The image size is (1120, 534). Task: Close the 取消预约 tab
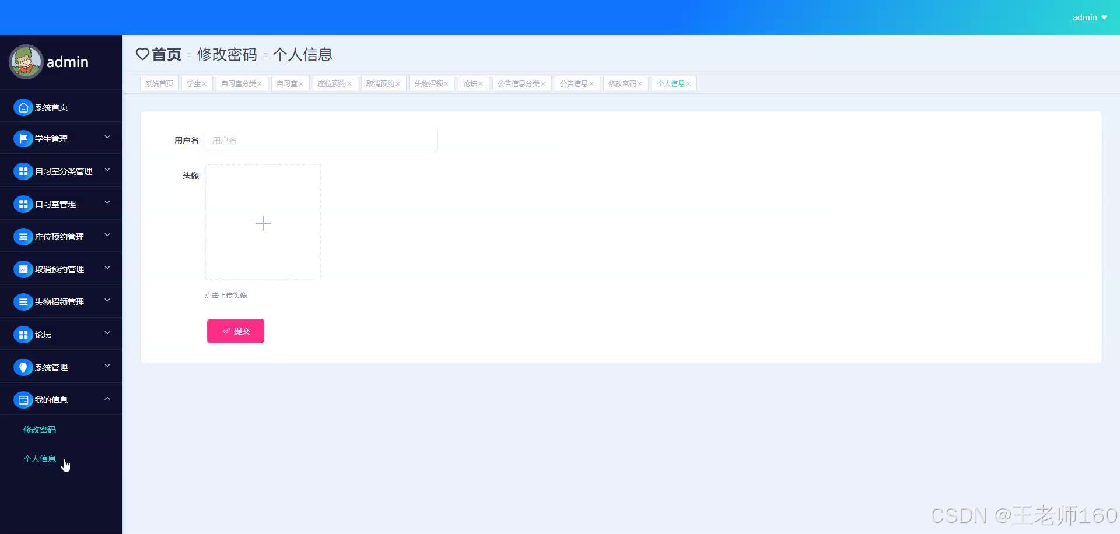tap(398, 84)
